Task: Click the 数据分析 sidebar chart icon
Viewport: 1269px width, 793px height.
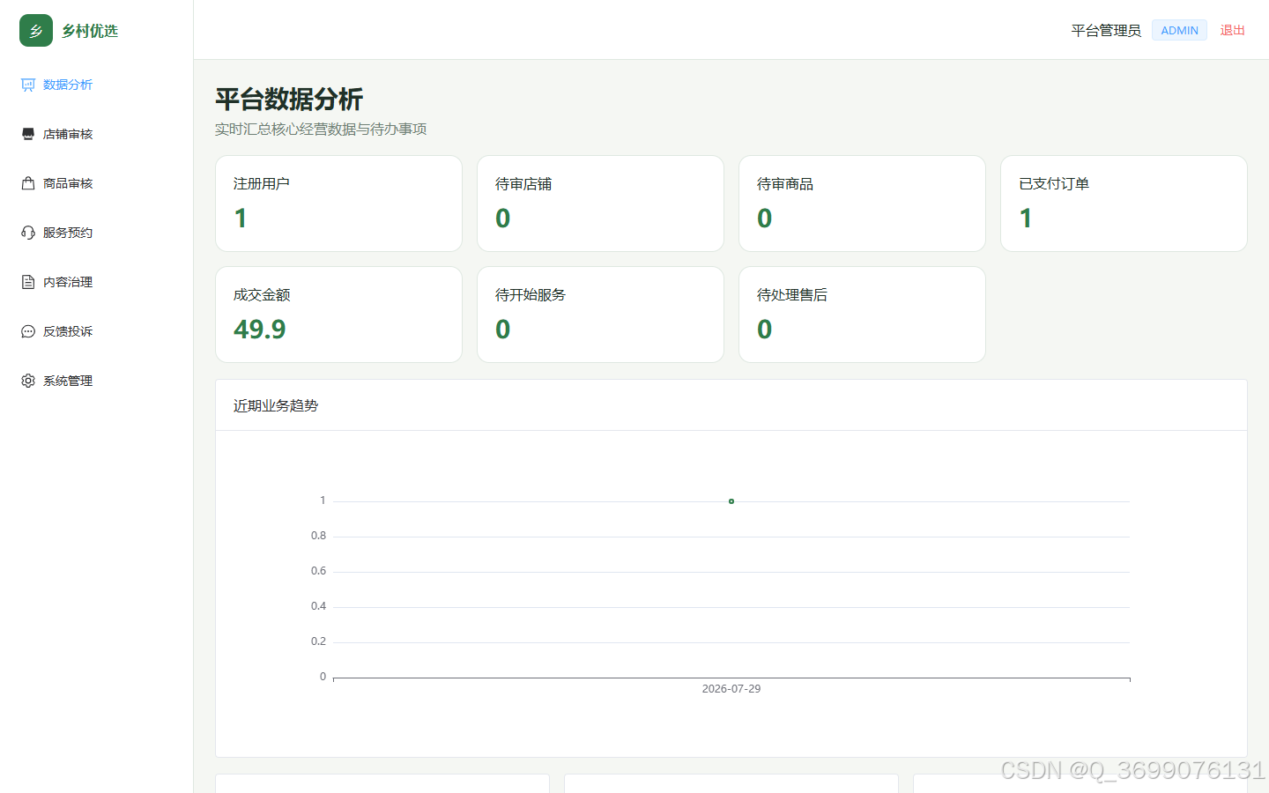Action: [28, 85]
